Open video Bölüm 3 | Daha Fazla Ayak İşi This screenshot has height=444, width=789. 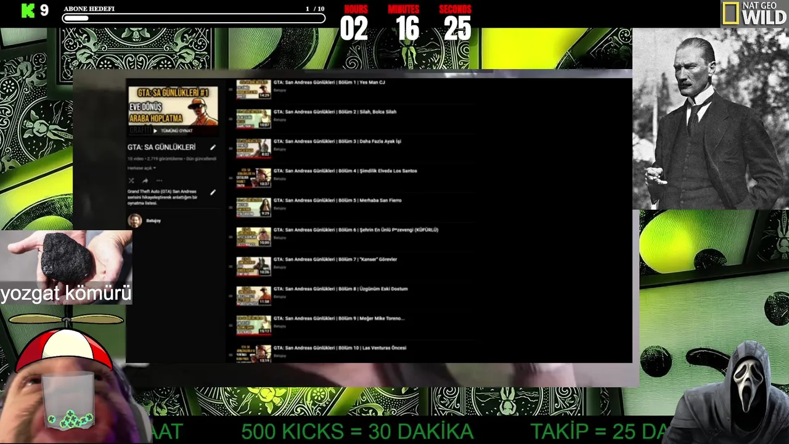(337, 141)
